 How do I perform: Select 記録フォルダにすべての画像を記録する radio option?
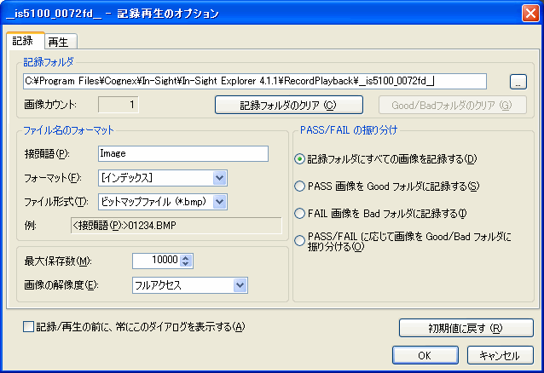point(299,158)
